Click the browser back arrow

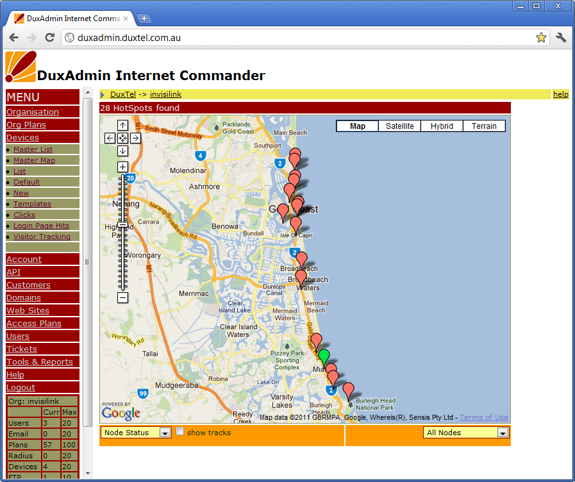point(14,37)
